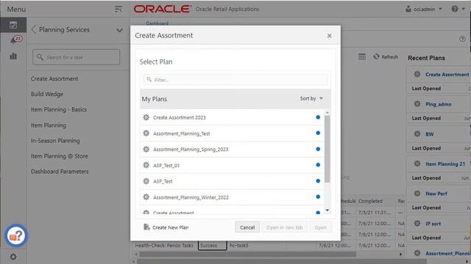
Task: Click the blue dot for Create Assortment 2023
Action: (x=318, y=117)
